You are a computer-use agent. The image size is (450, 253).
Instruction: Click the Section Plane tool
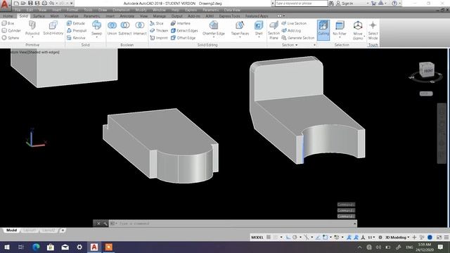[x=274, y=30]
